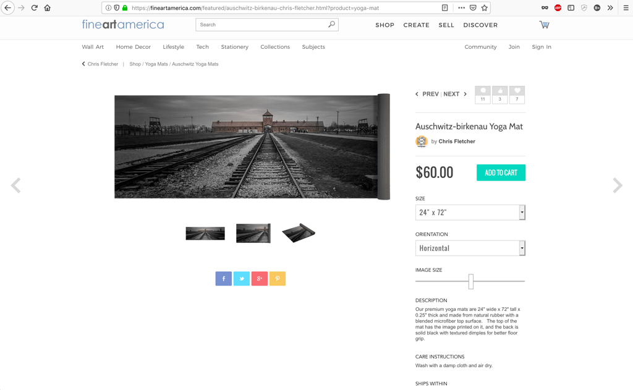Open Auschwitz Yoga Mats breadcrumb link
The height and width of the screenshot is (390, 633).
[x=195, y=64]
